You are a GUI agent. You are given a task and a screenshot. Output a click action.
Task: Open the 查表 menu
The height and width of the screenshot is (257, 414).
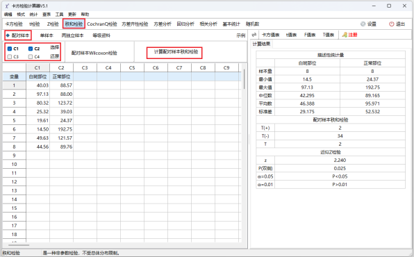click(x=47, y=15)
